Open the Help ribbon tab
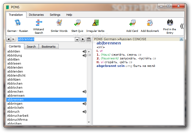This screenshot has height=133, width=192. 69,15
